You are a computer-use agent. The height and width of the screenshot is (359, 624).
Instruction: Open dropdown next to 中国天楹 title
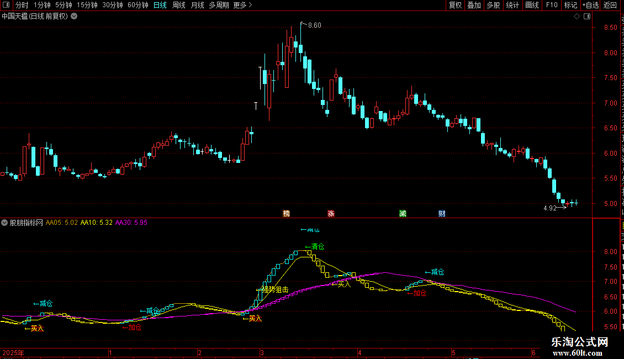click(74, 17)
